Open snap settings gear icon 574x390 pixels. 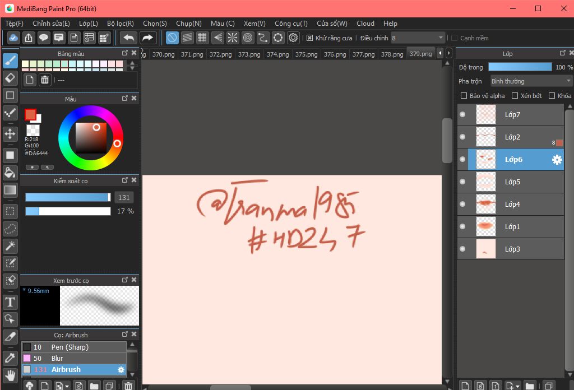(x=293, y=38)
